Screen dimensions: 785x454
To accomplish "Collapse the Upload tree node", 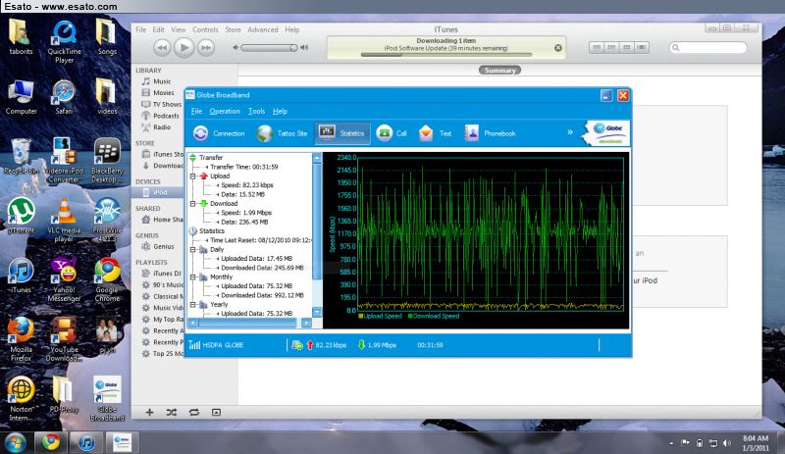I will (x=192, y=176).
